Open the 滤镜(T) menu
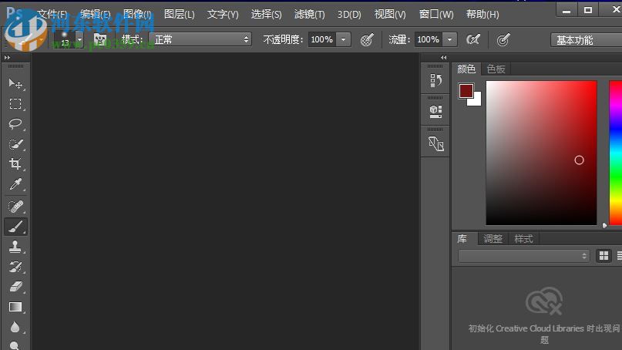 pyautogui.click(x=309, y=15)
